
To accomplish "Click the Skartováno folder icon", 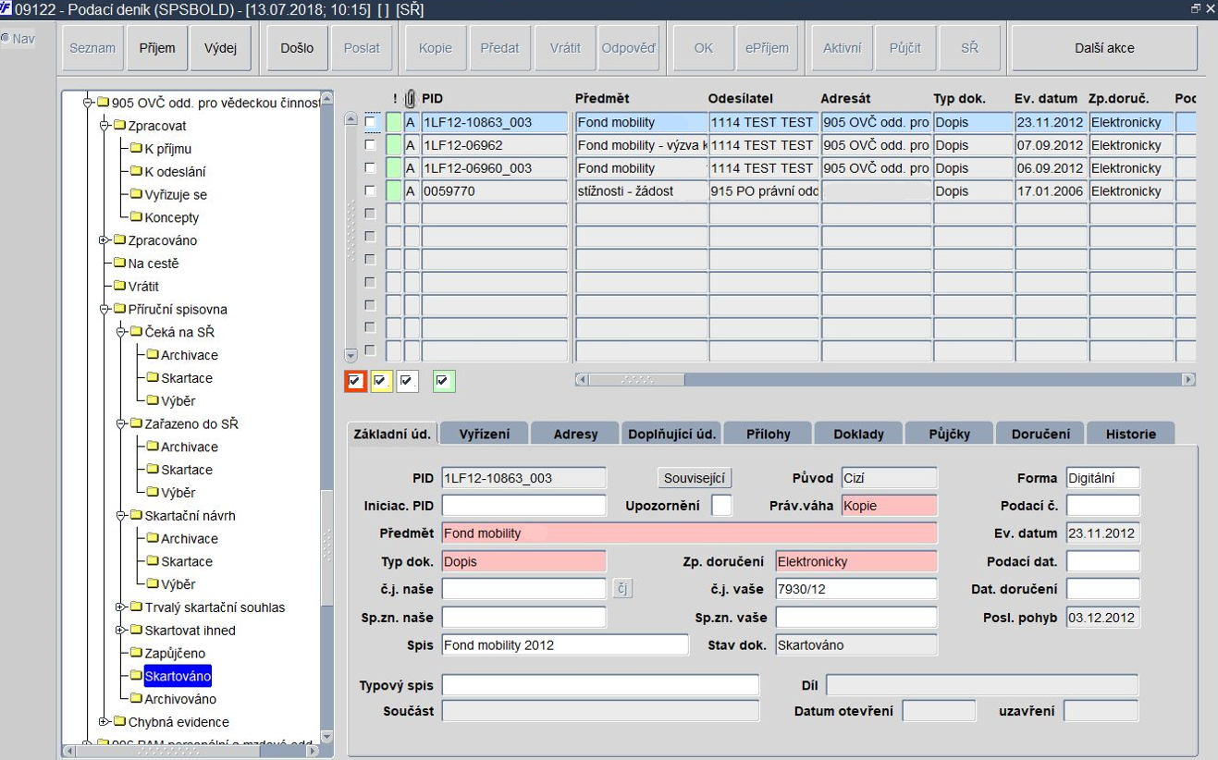I will point(136,677).
